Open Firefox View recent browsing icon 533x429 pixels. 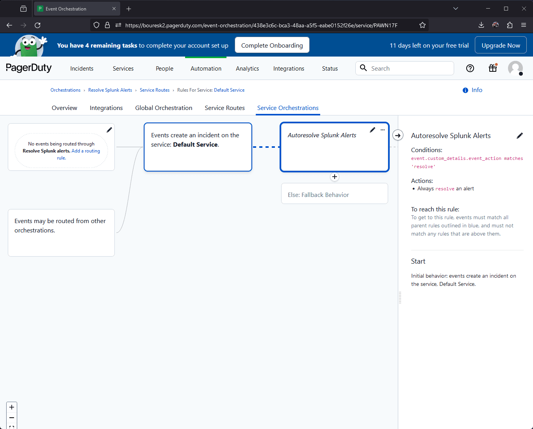tap(23, 9)
